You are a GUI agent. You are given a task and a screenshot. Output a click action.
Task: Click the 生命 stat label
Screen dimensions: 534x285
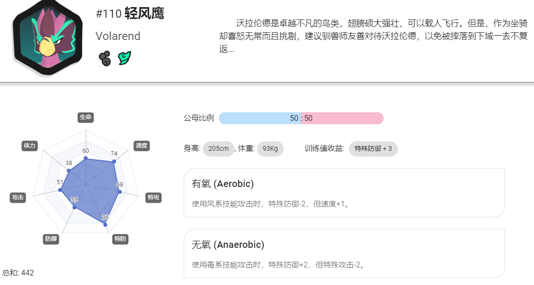click(x=86, y=118)
